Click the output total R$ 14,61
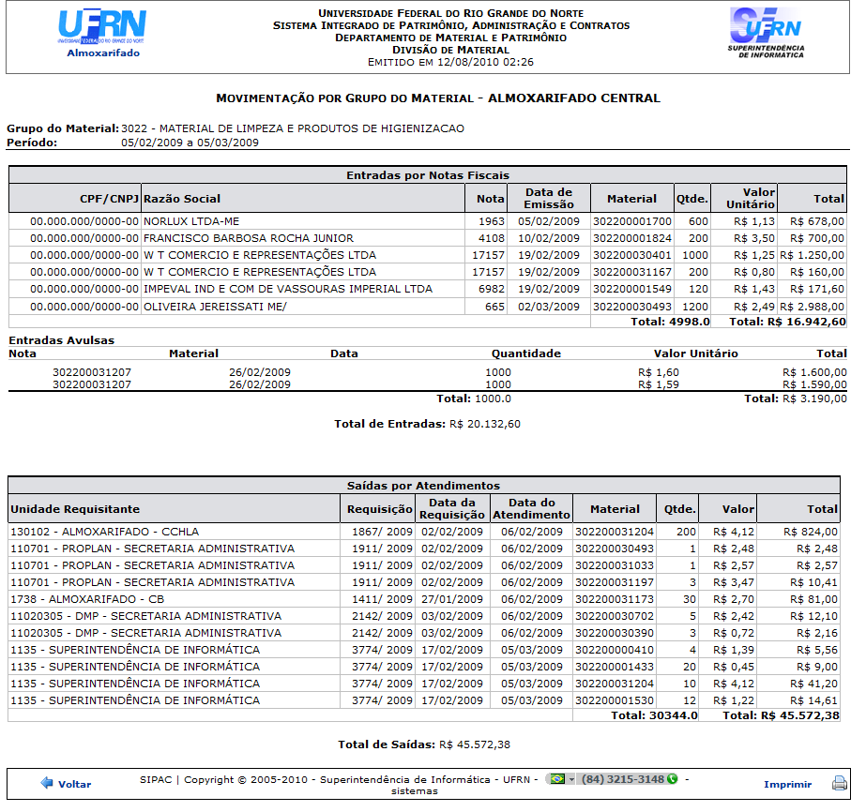This screenshot has height=812, width=866. [x=813, y=700]
